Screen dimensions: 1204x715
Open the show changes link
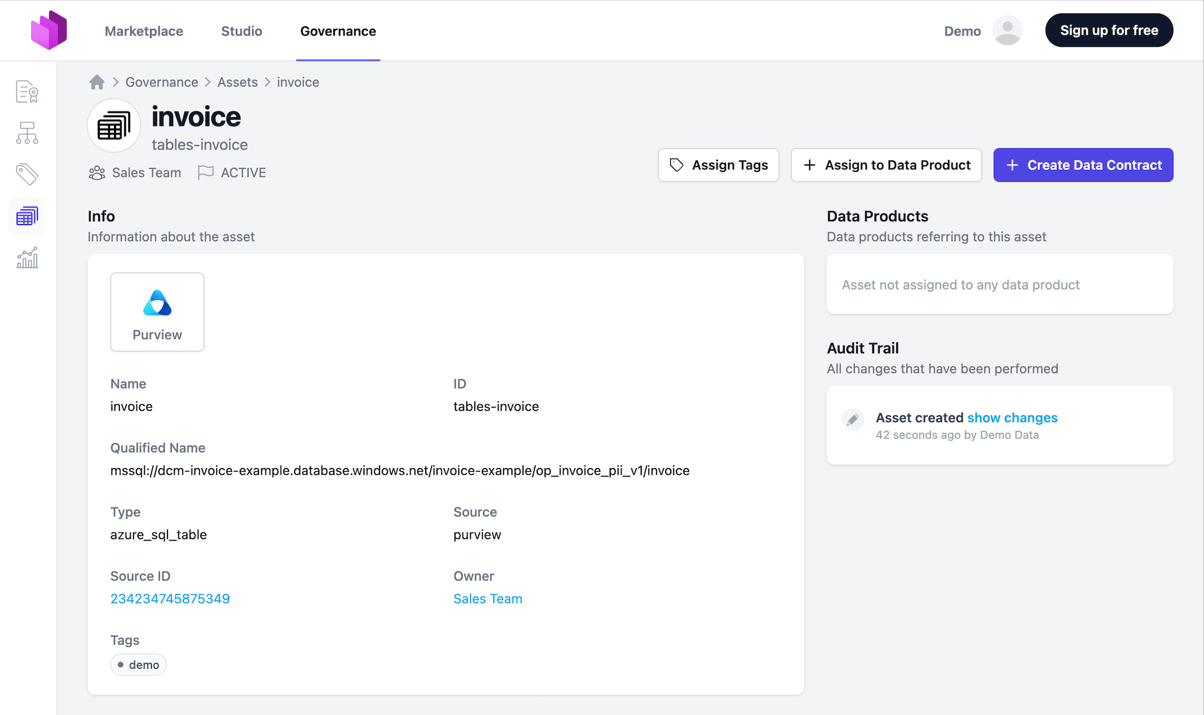[x=1012, y=417]
